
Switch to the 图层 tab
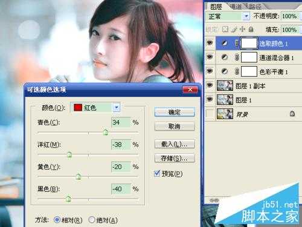tap(216, 7)
